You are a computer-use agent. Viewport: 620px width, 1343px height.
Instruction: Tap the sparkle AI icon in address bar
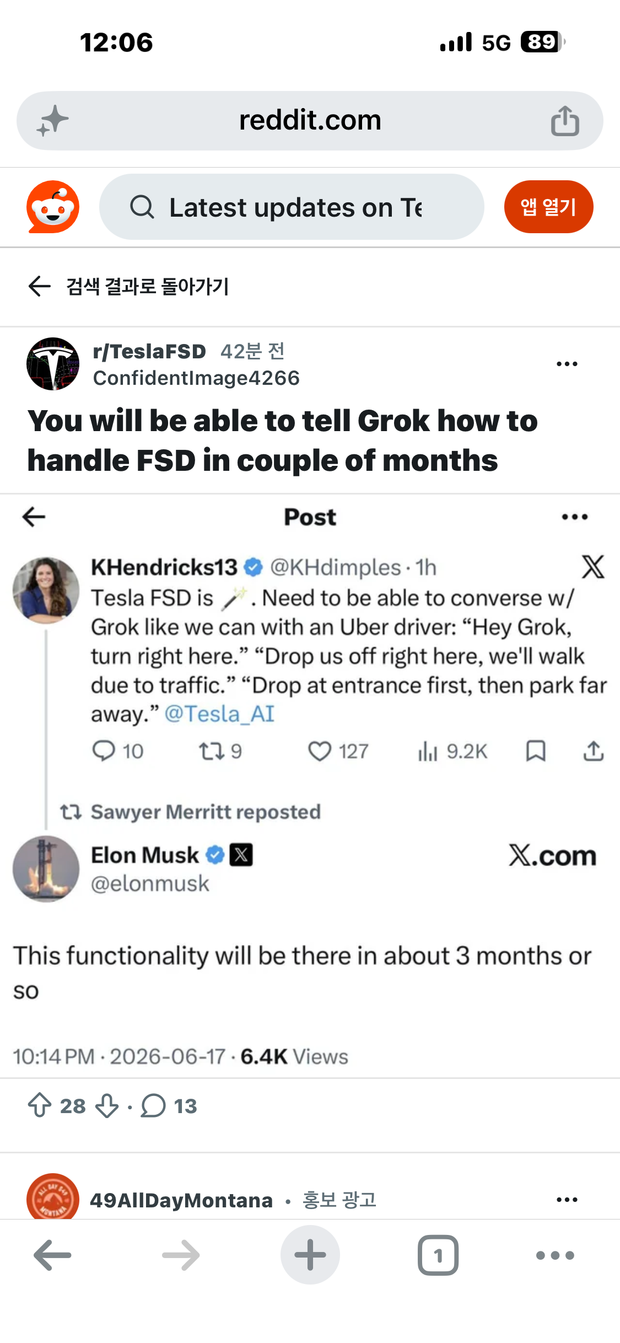(52, 121)
